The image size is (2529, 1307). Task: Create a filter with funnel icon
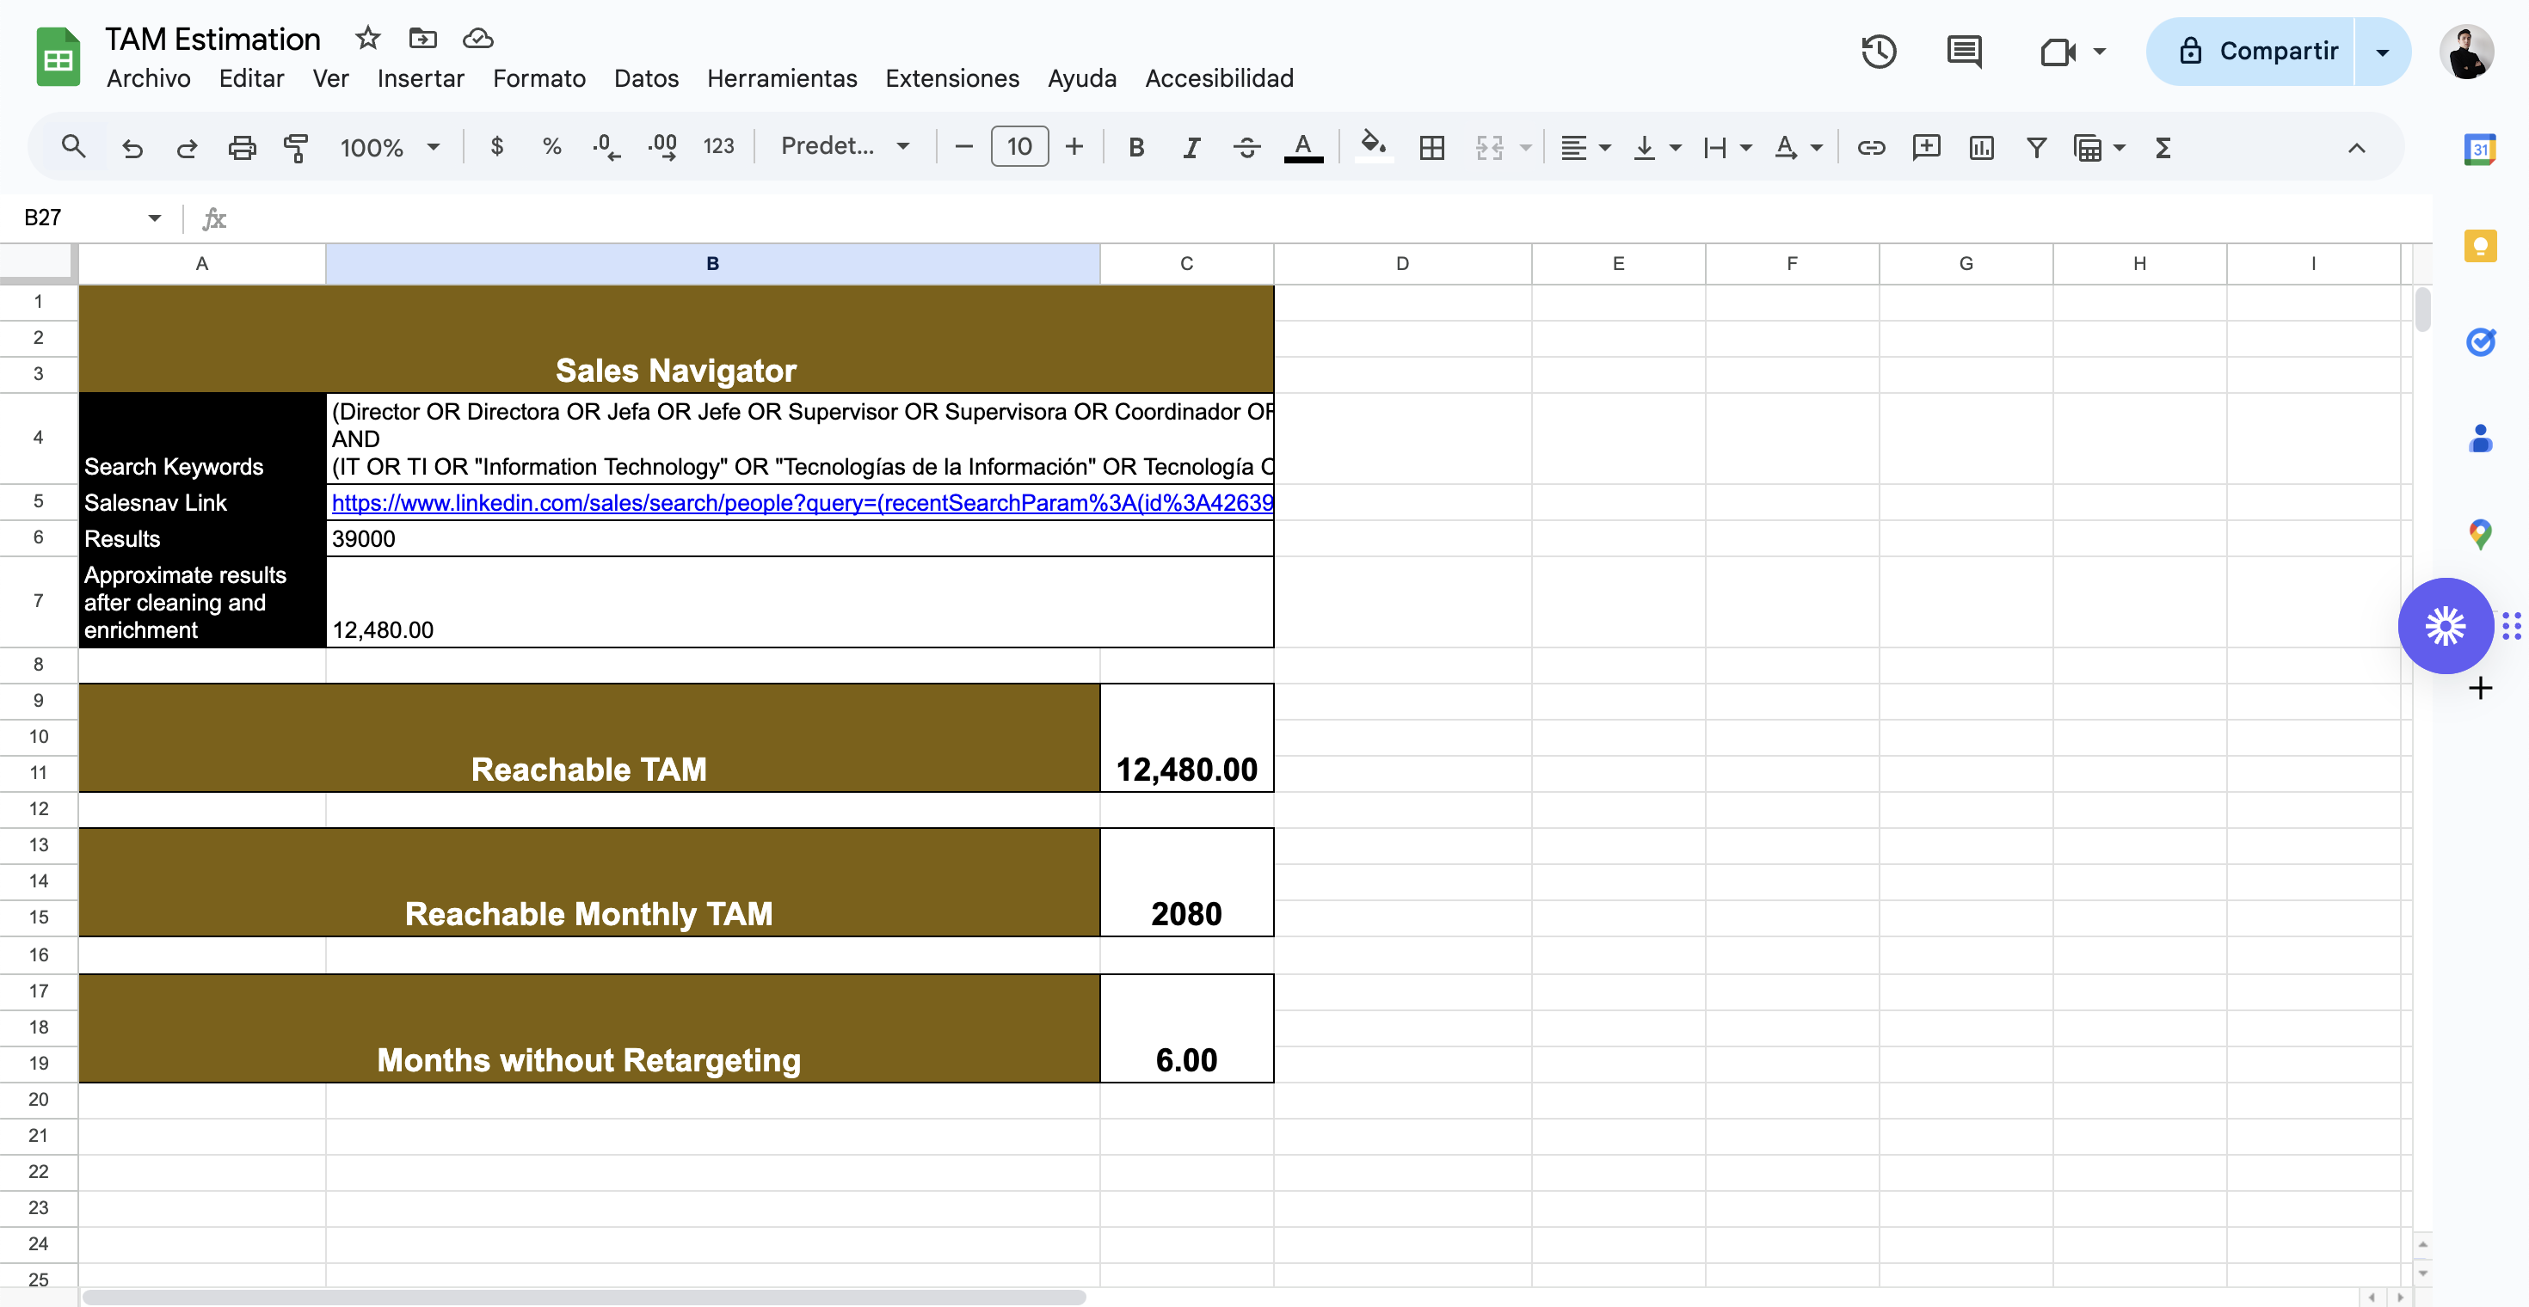[2036, 147]
